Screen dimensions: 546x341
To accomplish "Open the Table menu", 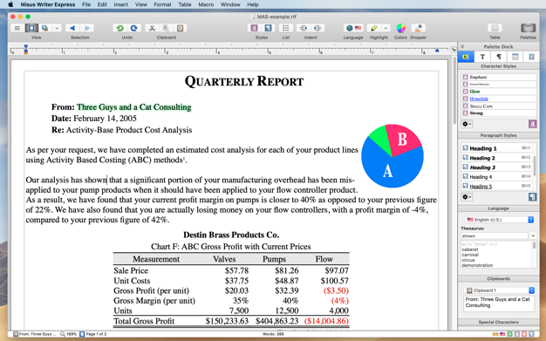I will click(185, 4).
